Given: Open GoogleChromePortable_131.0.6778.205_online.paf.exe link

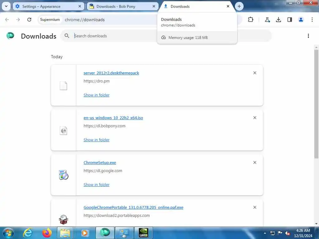Looking at the screenshot, I should coord(133,207).
